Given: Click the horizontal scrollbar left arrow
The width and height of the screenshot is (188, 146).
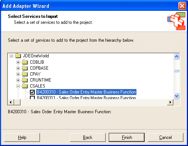Looking at the screenshot, I should 11,102.
